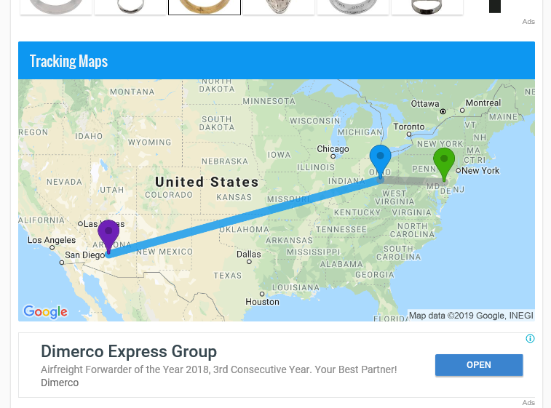Open the Dimerco Express Group ad headline
This screenshot has height=408, width=551.
129,352
